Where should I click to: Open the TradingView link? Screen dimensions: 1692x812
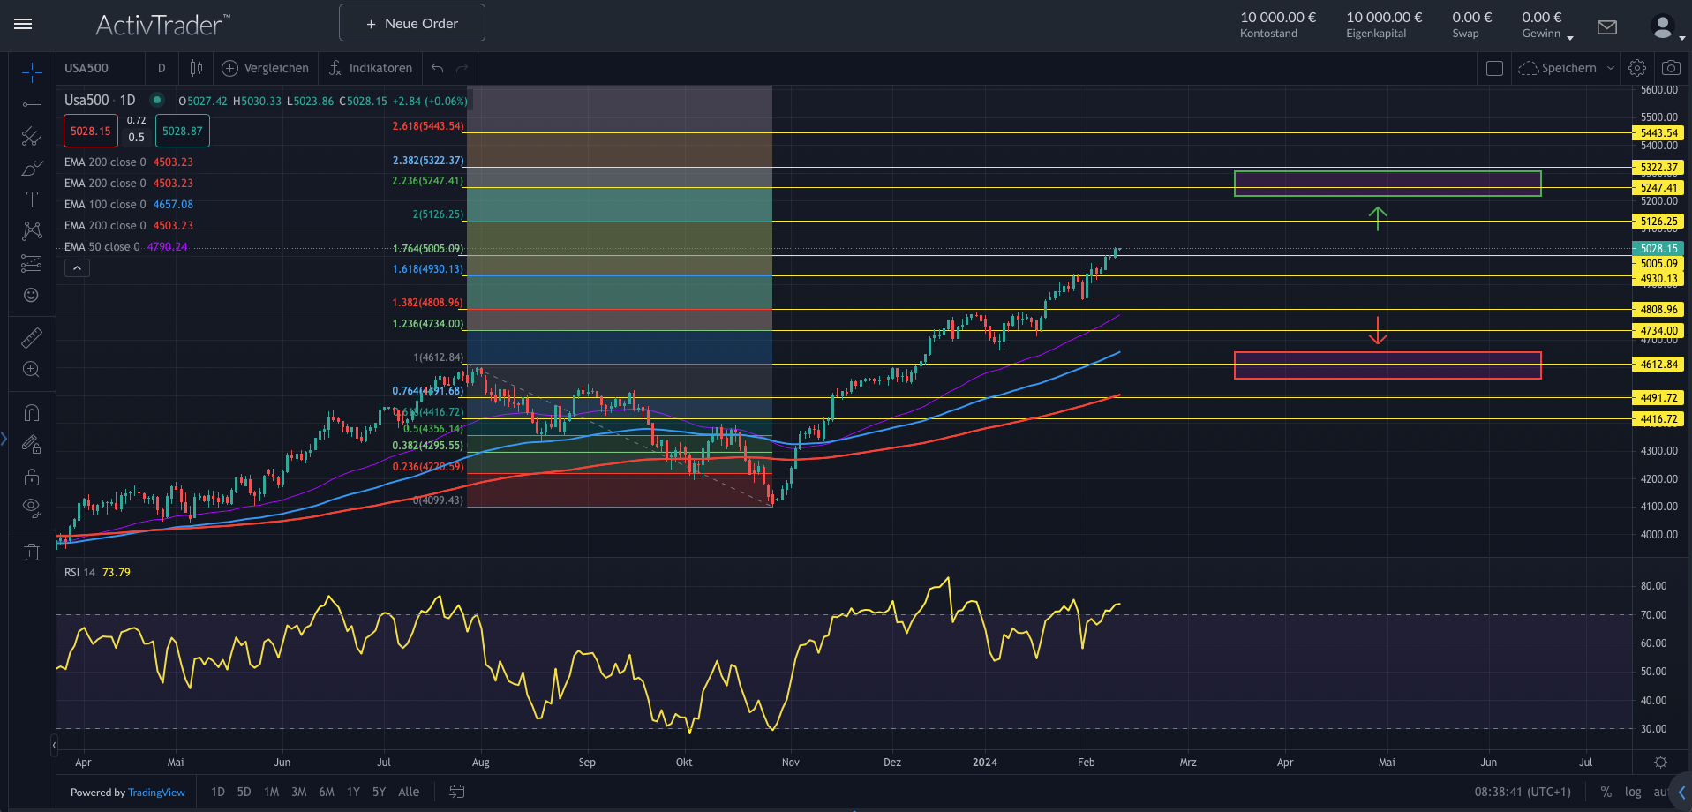156,792
